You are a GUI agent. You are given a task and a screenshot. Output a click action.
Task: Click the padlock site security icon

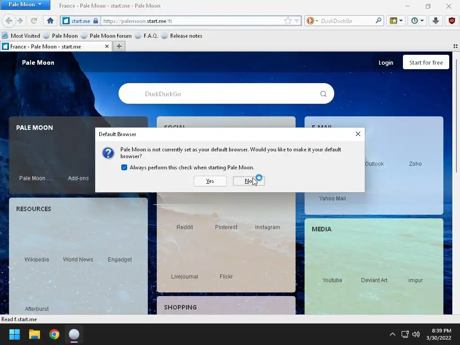pyautogui.click(x=96, y=21)
